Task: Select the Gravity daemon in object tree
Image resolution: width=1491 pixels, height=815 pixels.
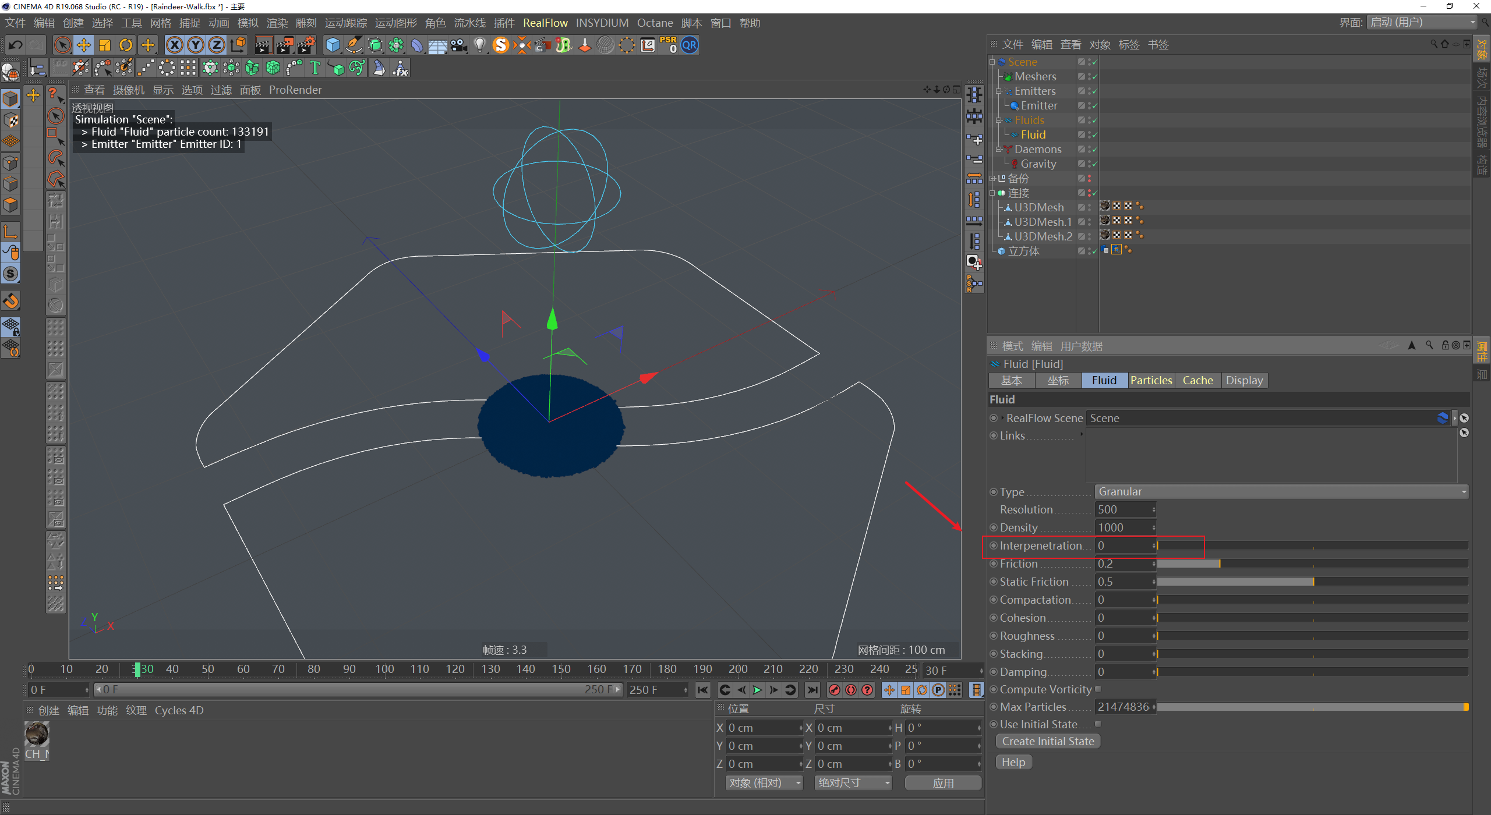Action: tap(1038, 164)
